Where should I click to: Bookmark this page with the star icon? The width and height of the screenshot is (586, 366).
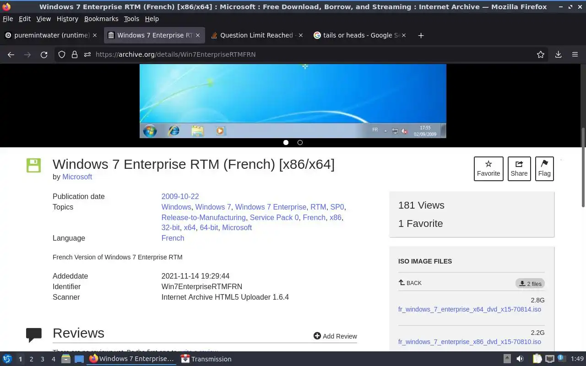click(x=541, y=54)
